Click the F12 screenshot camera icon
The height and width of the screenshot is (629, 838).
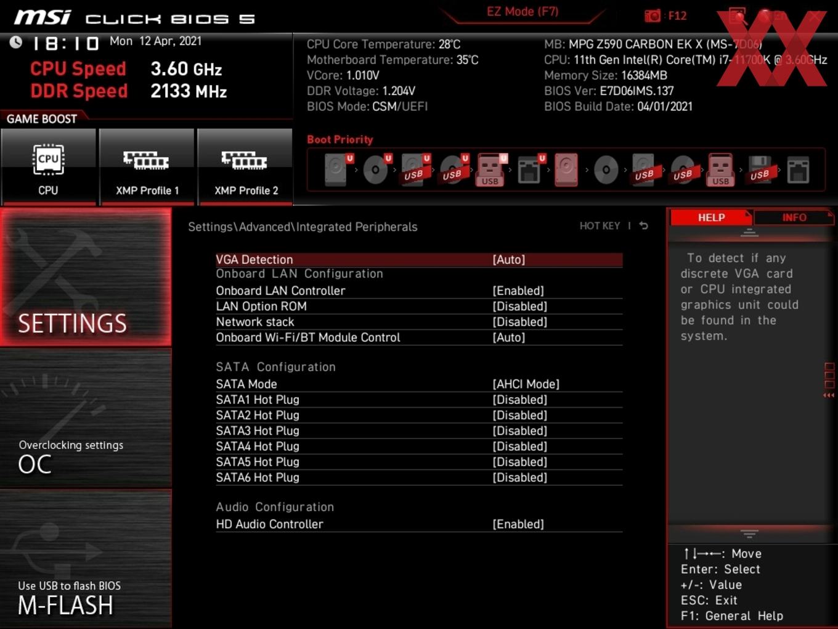[x=653, y=15]
